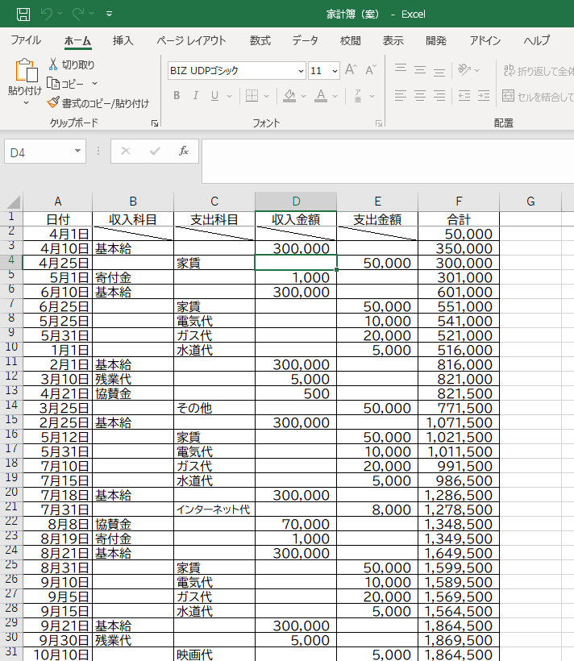This screenshot has width=574, height=661.
Task: Expand the コピー dropdown arrow
Action: coord(95,84)
